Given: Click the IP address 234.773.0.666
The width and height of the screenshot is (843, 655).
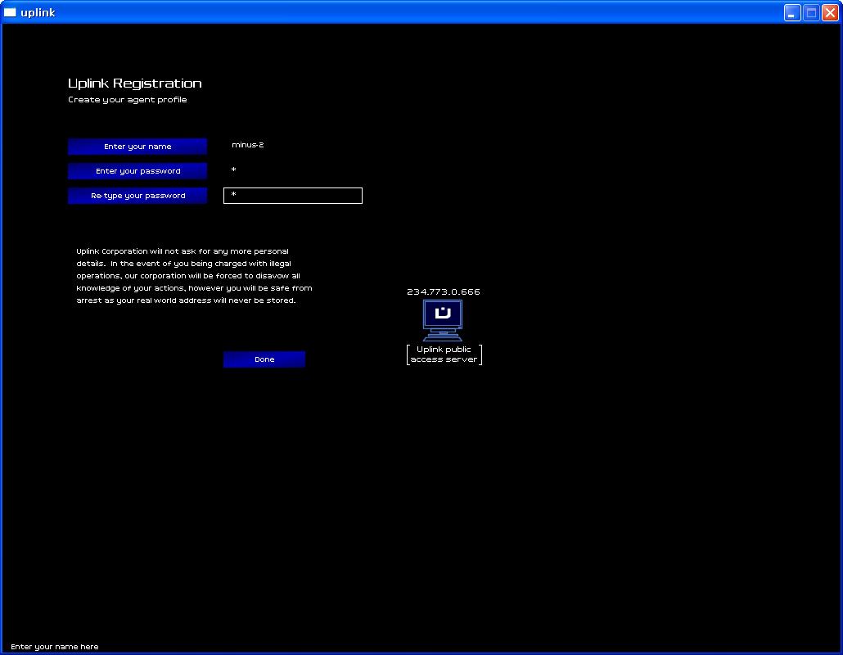Looking at the screenshot, I should pos(443,291).
